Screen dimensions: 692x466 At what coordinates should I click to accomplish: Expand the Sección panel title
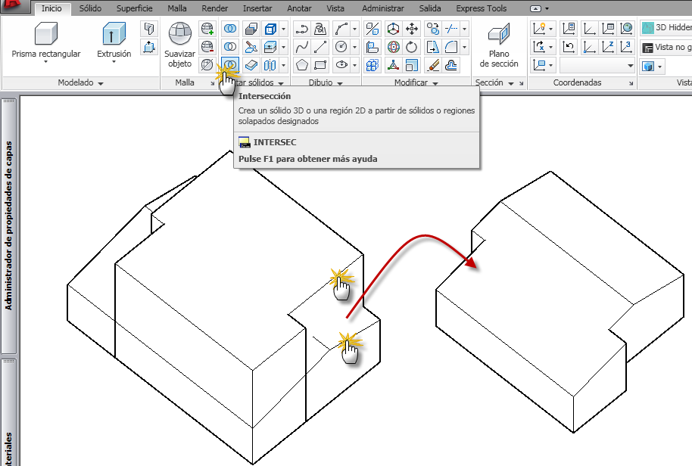[494, 82]
